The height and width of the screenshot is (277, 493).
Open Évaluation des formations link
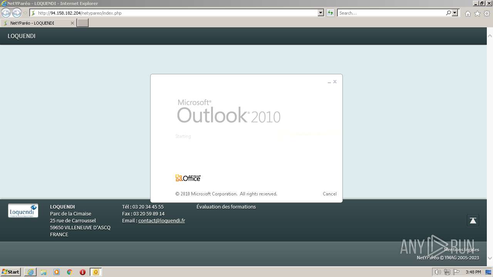tap(226, 207)
